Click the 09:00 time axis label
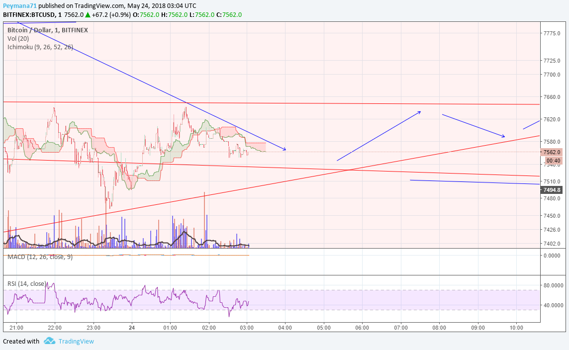569x350 pixels. pos(478,328)
